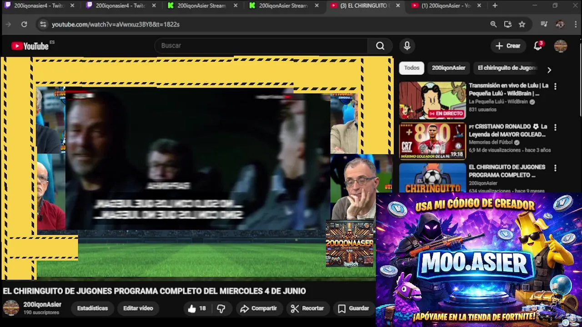Open Estadísticas for the video
This screenshot has width=582, height=327.
[x=92, y=308]
